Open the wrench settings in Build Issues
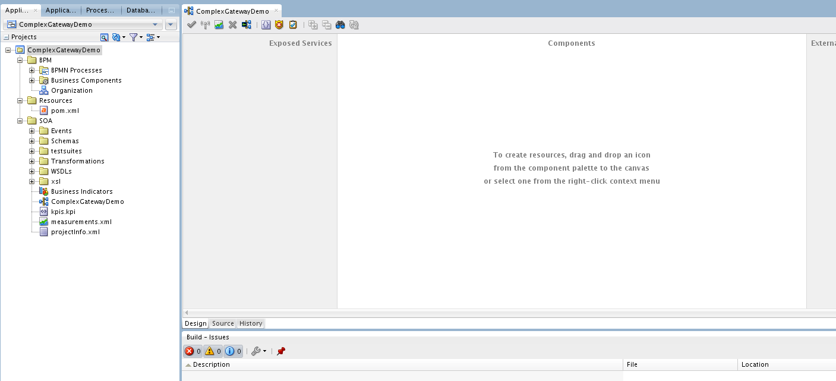Viewport: 836px width, 381px height. pyautogui.click(x=257, y=351)
